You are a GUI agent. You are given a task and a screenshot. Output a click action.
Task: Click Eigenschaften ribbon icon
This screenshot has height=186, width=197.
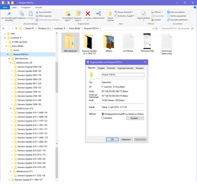click(144, 14)
